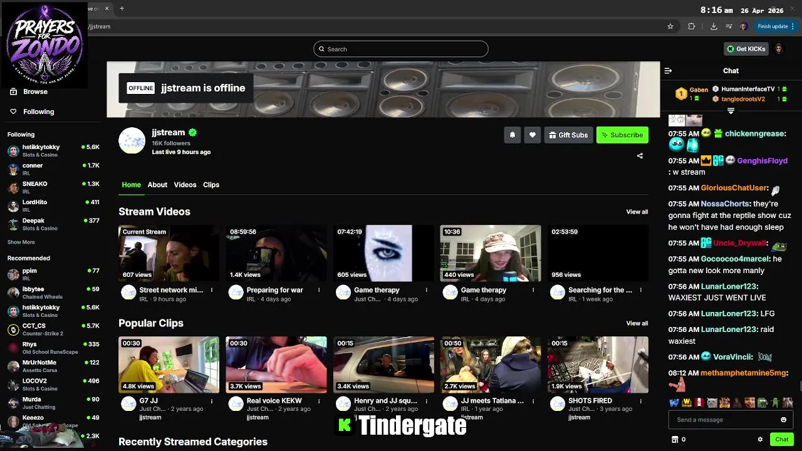Switch to the Home tab

tap(131, 185)
